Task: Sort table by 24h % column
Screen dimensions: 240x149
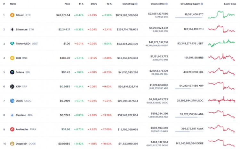Action: coord(94,4)
